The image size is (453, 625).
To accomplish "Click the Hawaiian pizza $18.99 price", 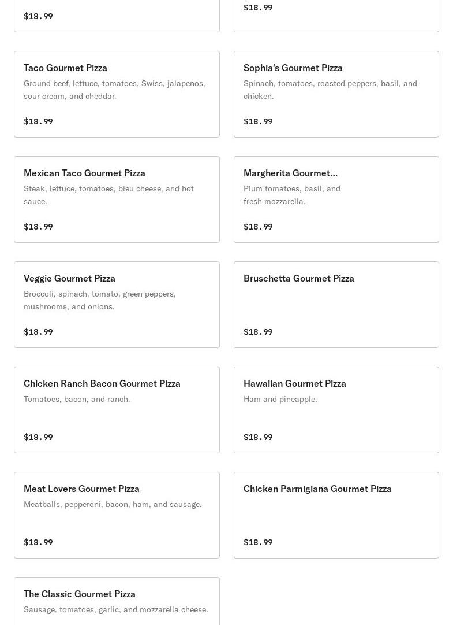I will 258,437.
